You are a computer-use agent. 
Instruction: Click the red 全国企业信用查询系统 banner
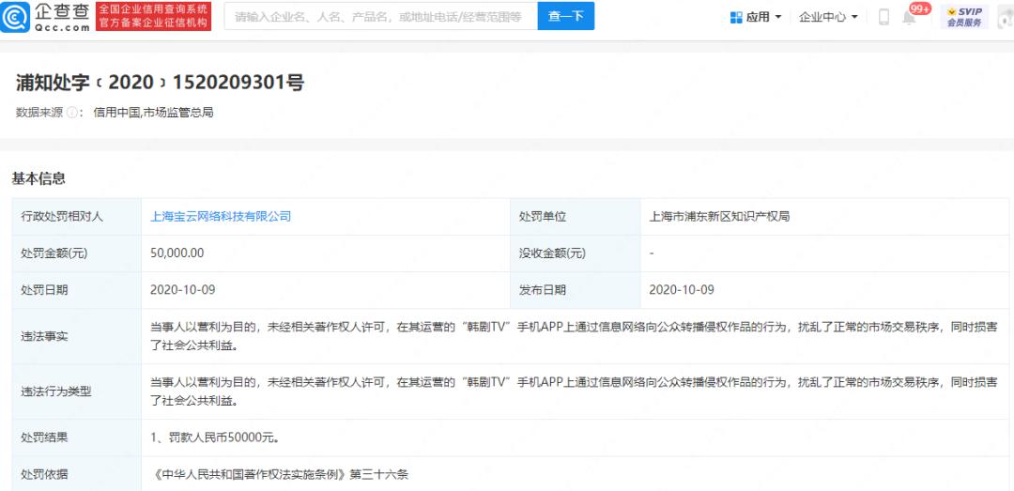point(153,16)
